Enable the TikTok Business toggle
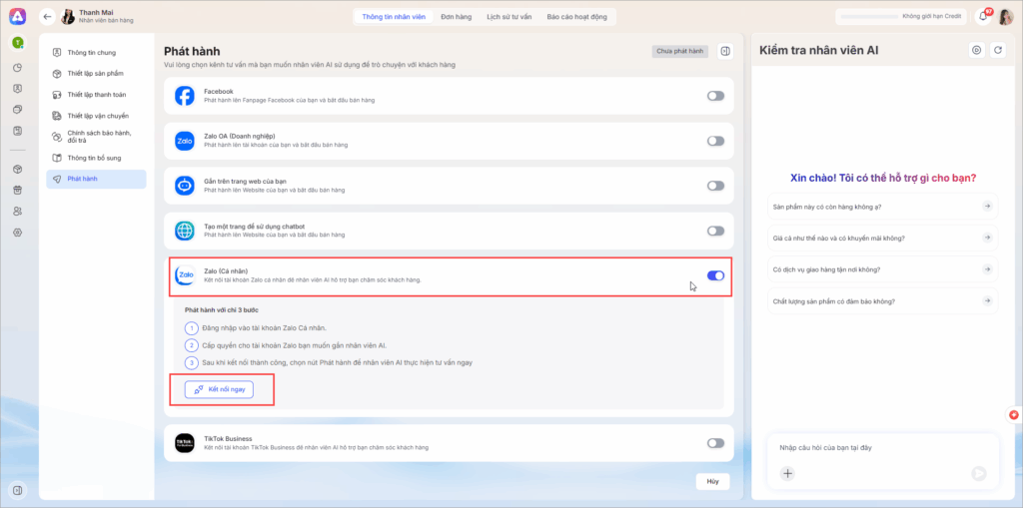The height and width of the screenshot is (508, 1023). point(715,443)
